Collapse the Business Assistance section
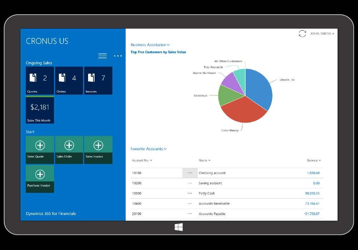Viewport: 358px width, 250px height. (150, 45)
